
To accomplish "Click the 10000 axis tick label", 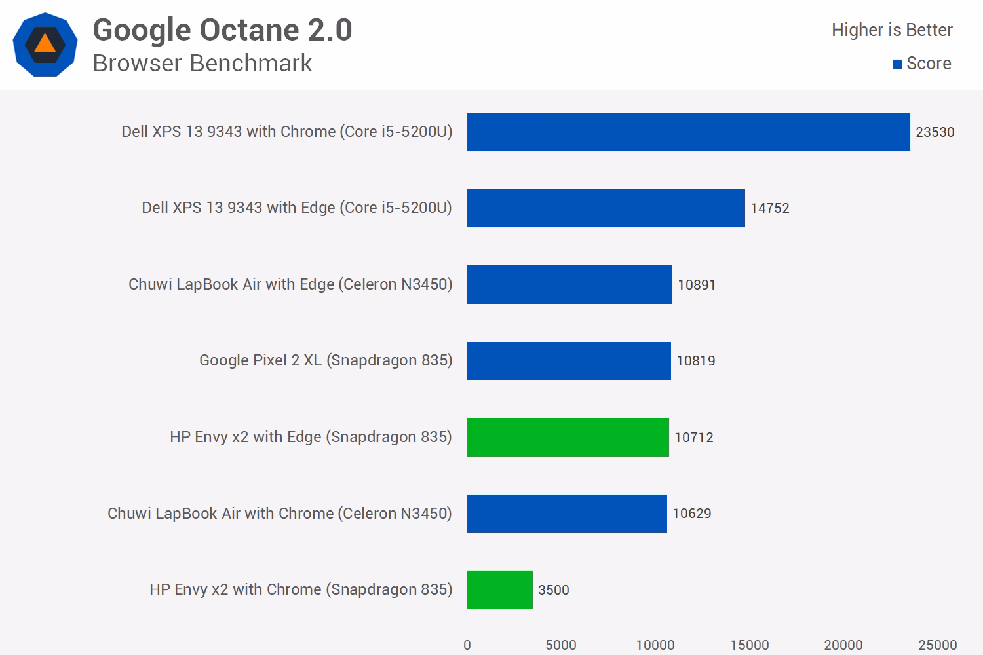I will (x=655, y=645).
